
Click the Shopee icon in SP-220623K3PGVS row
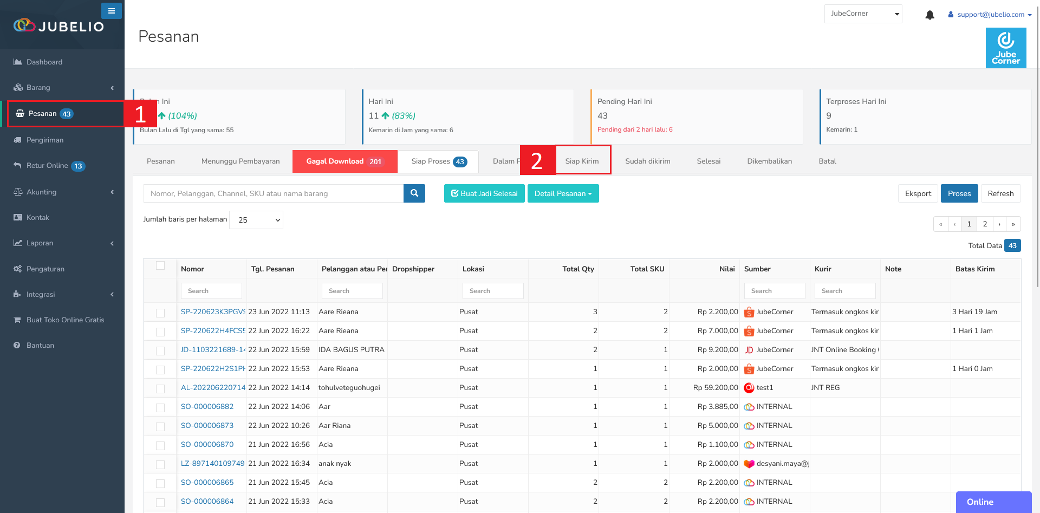click(x=749, y=312)
